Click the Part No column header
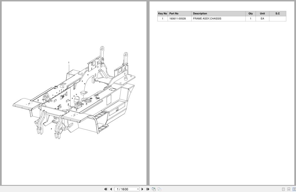The width and height of the screenshot is (296, 192). pyautogui.click(x=179, y=14)
